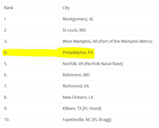Click the Rank column header

click(9, 8)
